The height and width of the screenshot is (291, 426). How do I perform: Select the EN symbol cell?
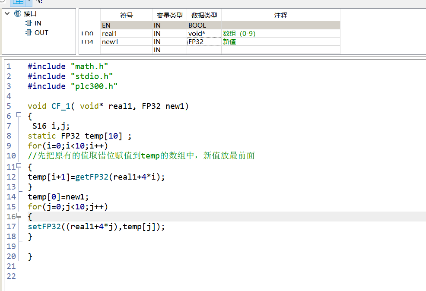tap(126, 25)
